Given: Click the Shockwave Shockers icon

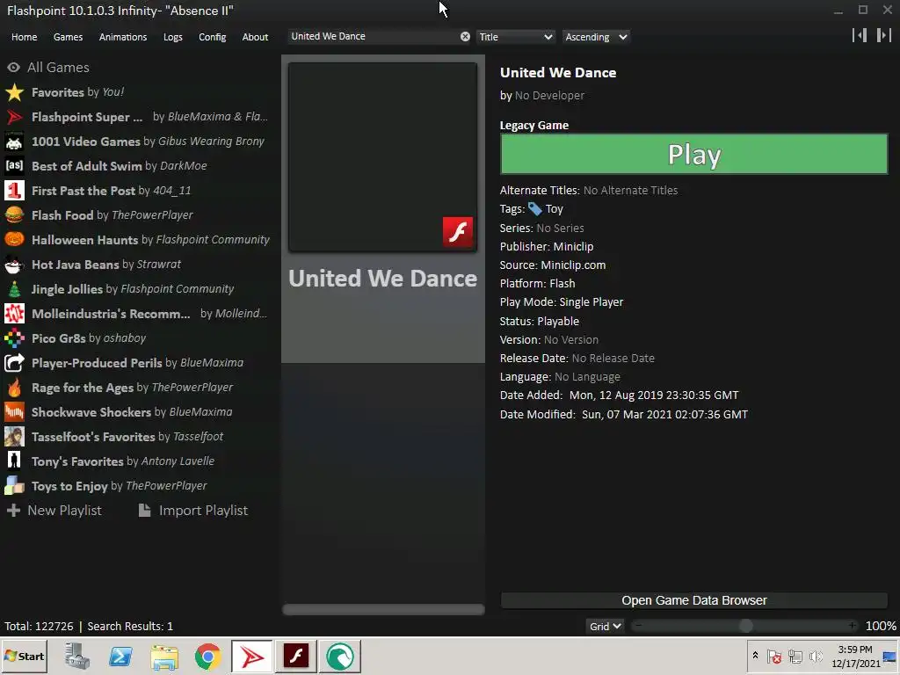Looking at the screenshot, I should [14, 412].
